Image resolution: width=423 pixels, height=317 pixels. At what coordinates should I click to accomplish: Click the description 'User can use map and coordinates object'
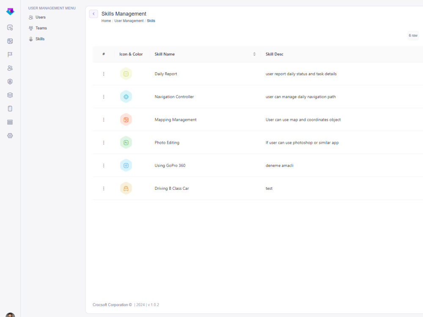(x=303, y=120)
